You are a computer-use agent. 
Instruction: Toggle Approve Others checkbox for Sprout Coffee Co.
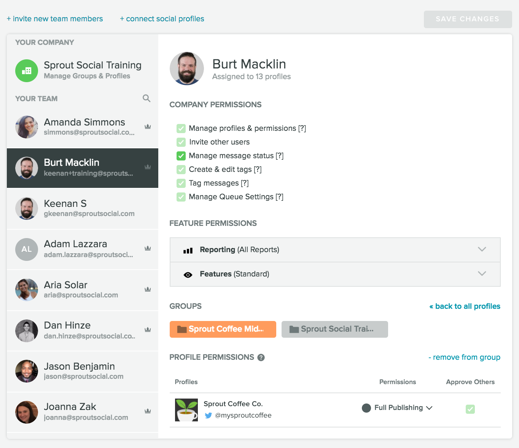pos(470,409)
